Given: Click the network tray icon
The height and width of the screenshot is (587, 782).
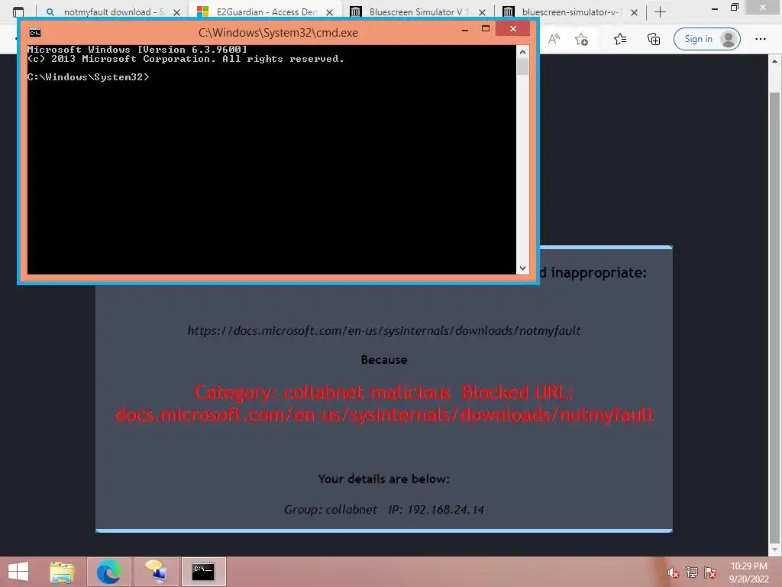Looking at the screenshot, I should coord(692,572).
